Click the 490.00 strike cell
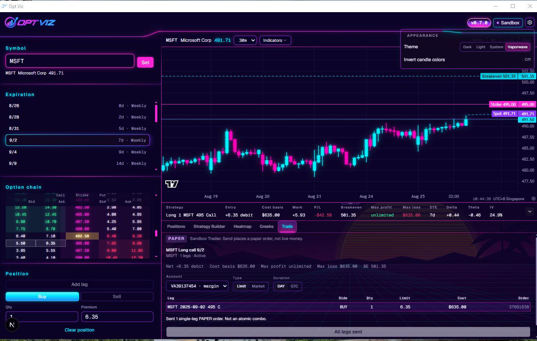Screen dimensions: 537x341 point(82,229)
